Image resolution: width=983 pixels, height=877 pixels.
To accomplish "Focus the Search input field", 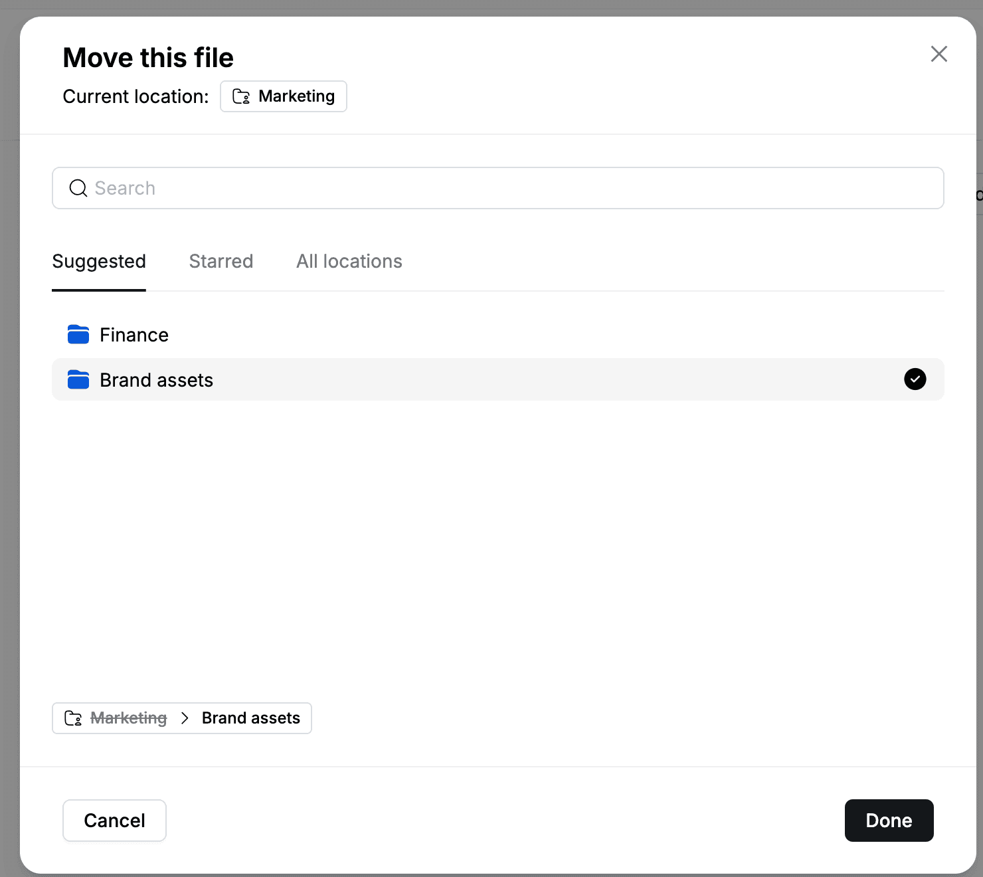I will (498, 188).
